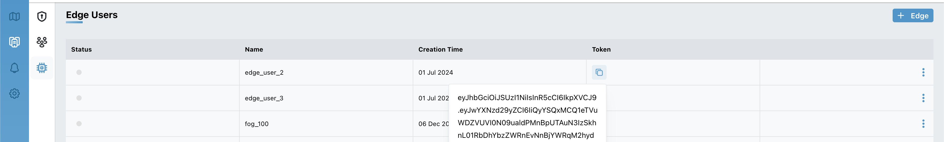Open more options for fog_100
Screen dimensions: 944x142
(923, 124)
